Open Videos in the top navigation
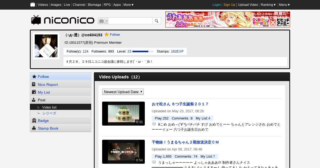Viewport: 320px width, 168px height. (43, 5)
